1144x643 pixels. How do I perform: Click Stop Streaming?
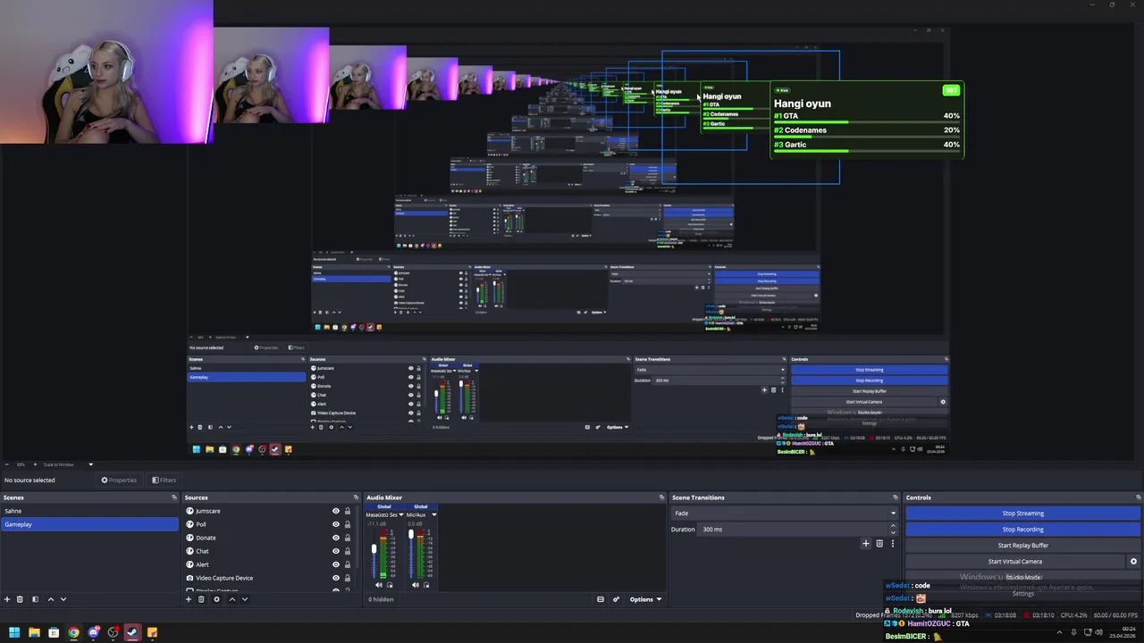point(1022,514)
